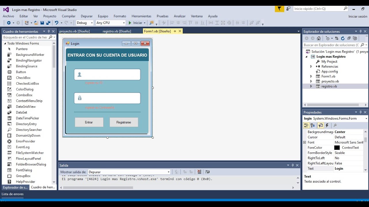The height and width of the screenshot is (207, 369).
Task: Select App.config in Solution Explorer
Action: click(x=330, y=71)
